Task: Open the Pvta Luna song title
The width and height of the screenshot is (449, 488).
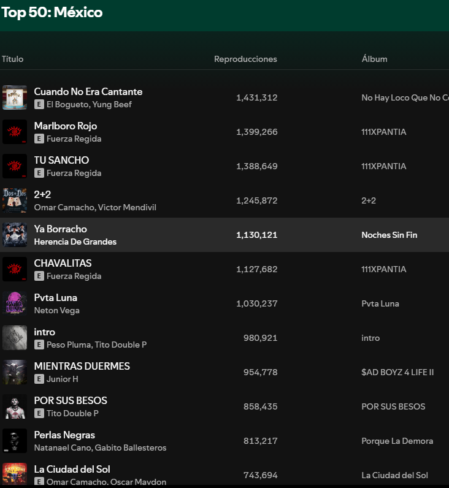Action: coord(55,297)
